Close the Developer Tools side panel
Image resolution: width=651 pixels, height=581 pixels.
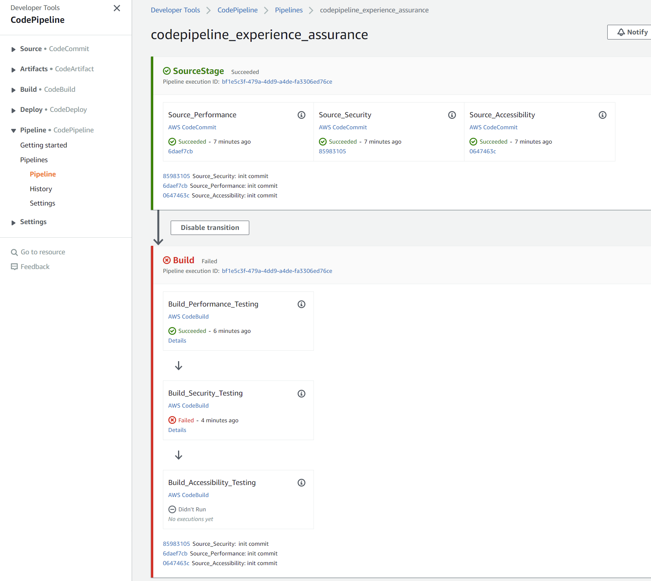[117, 8]
